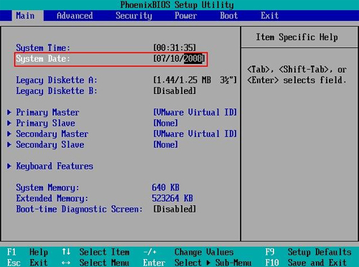Click Primary Slave value None
Image resolution: width=359 pixels, height=267 pixels.
166,123
